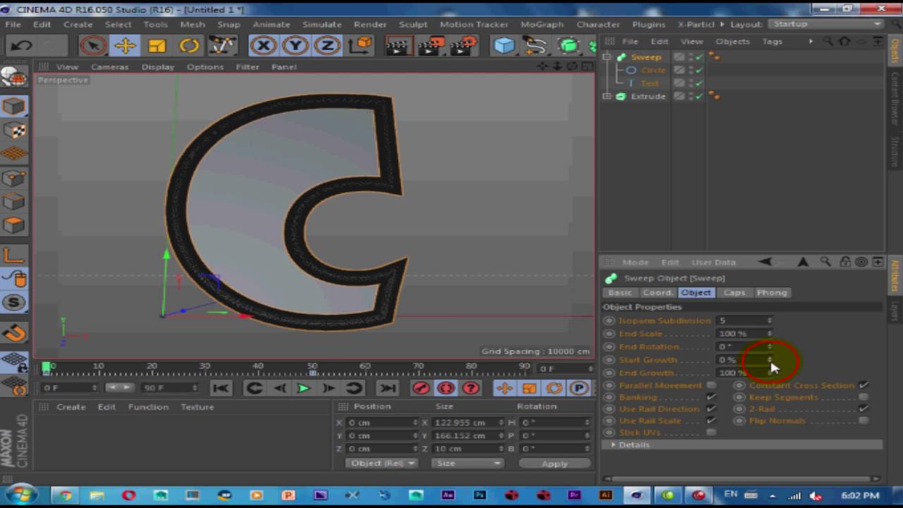Choose the Scale tool
Screen dimensions: 903x508
[x=157, y=46]
